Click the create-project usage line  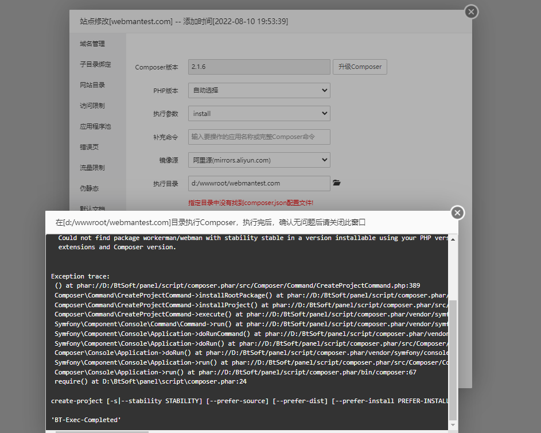point(250,401)
